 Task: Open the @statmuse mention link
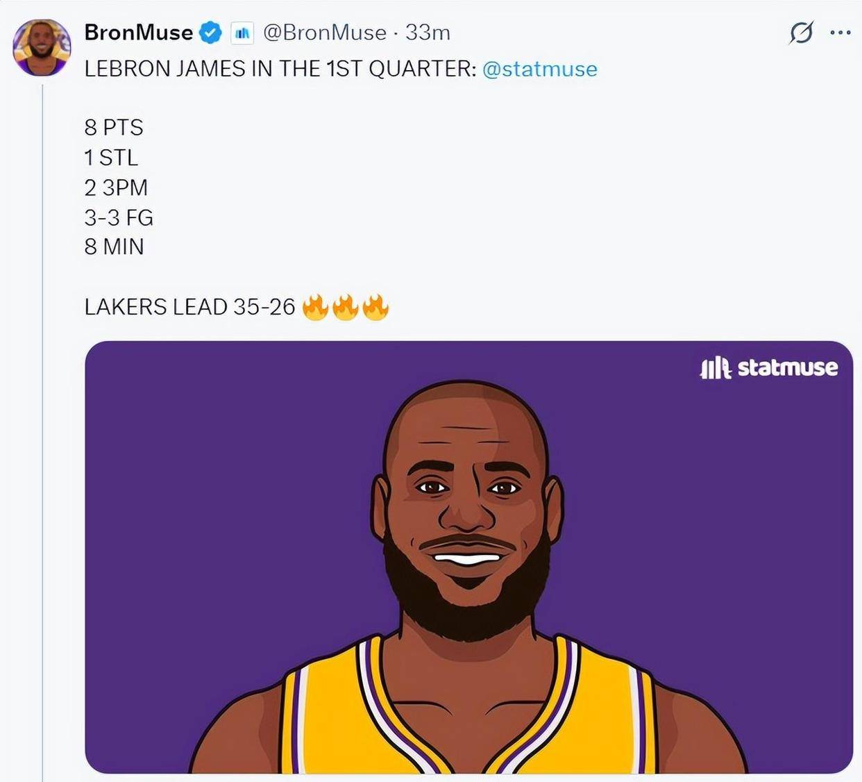pyautogui.click(x=539, y=69)
